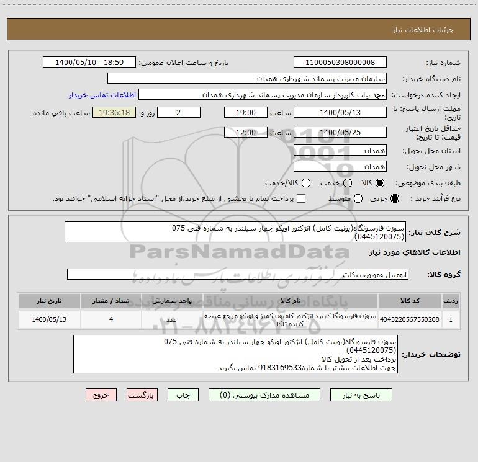
Task: Click the واحد شمارش column header
Action: pyautogui.click(x=172, y=301)
